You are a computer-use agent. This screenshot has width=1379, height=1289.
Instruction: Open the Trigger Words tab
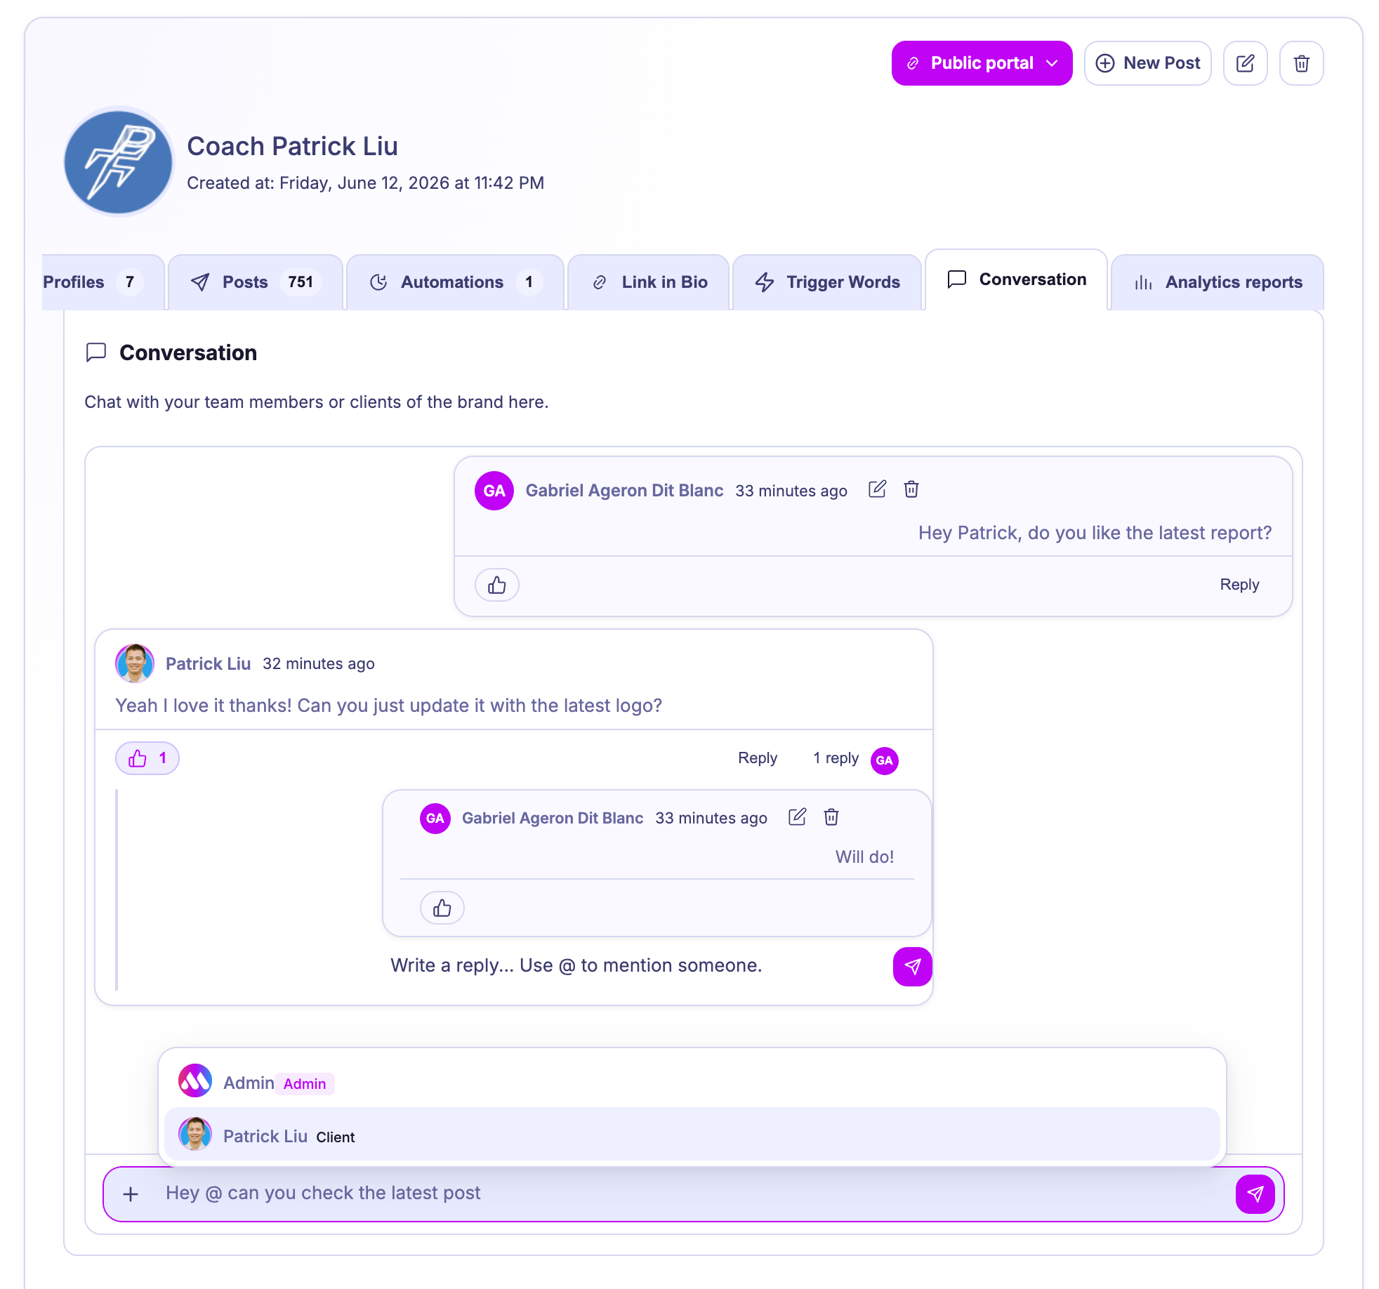pyautogui.click(x=827, y=282)
